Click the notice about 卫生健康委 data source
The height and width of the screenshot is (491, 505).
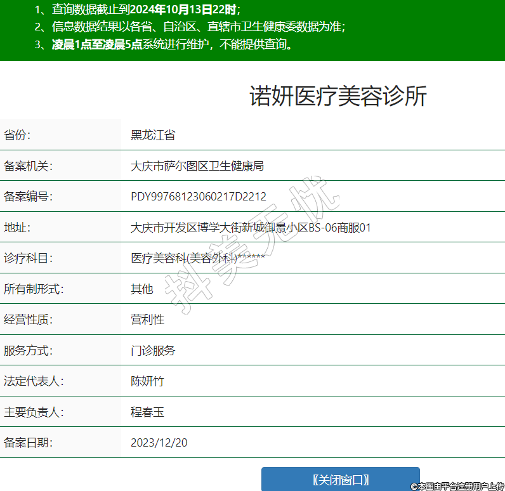coord(190,27)
